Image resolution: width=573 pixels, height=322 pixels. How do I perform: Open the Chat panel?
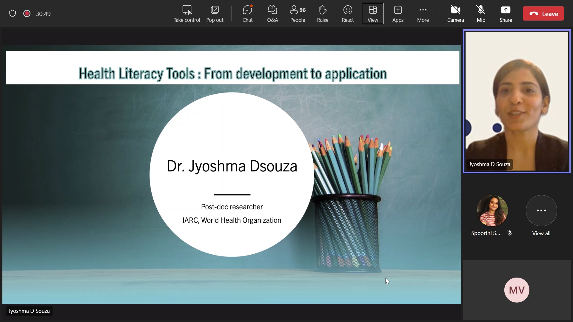click(247, 14)
